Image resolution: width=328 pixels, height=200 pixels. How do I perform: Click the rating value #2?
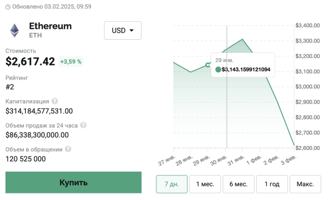pyautogui.click(x=10, y=87)
